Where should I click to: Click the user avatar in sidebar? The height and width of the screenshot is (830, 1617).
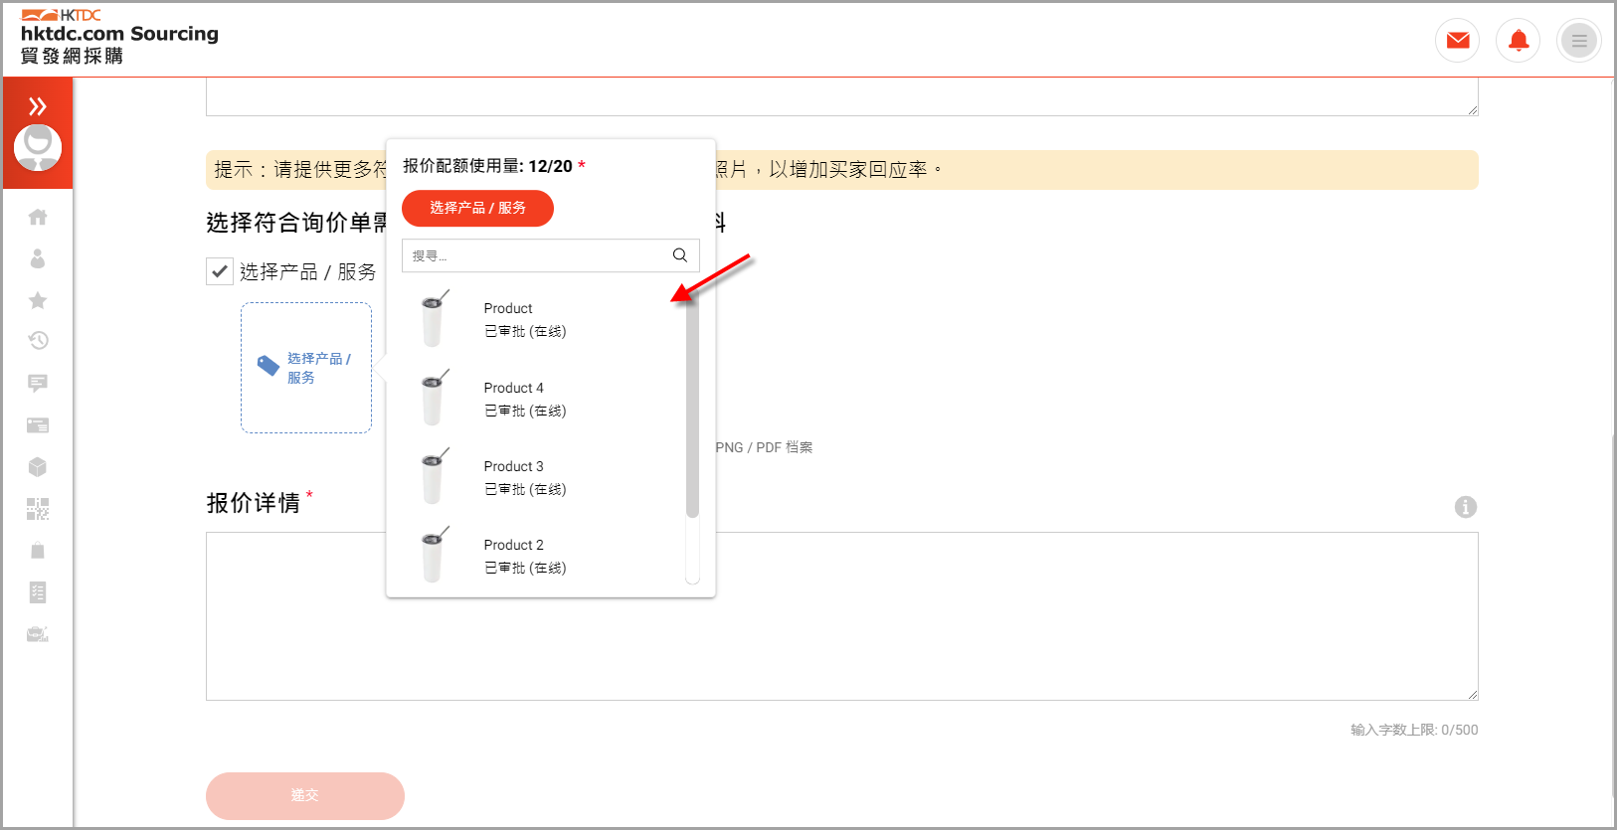coord(38,148)
